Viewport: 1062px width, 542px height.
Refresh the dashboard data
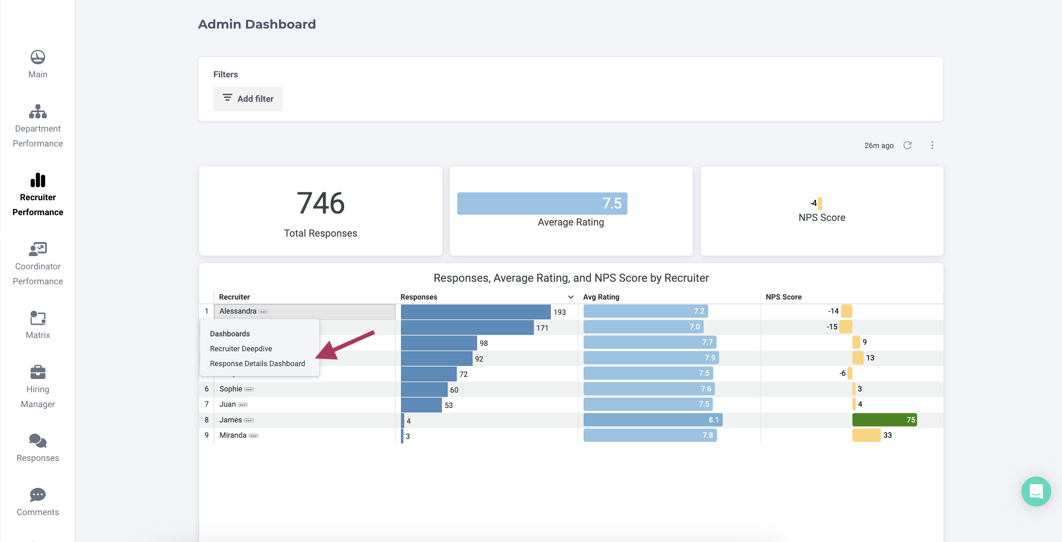pos(908,145)
